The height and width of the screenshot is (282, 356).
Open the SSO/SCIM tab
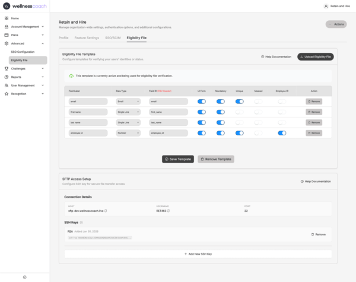[113, 38]
